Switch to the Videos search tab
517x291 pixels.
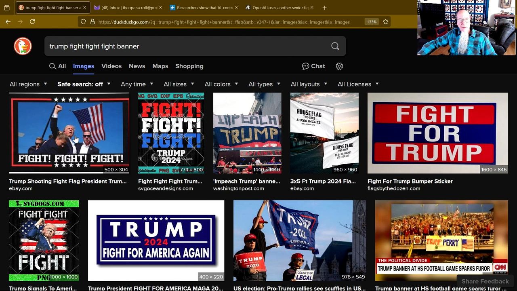[x=111, y=66]
